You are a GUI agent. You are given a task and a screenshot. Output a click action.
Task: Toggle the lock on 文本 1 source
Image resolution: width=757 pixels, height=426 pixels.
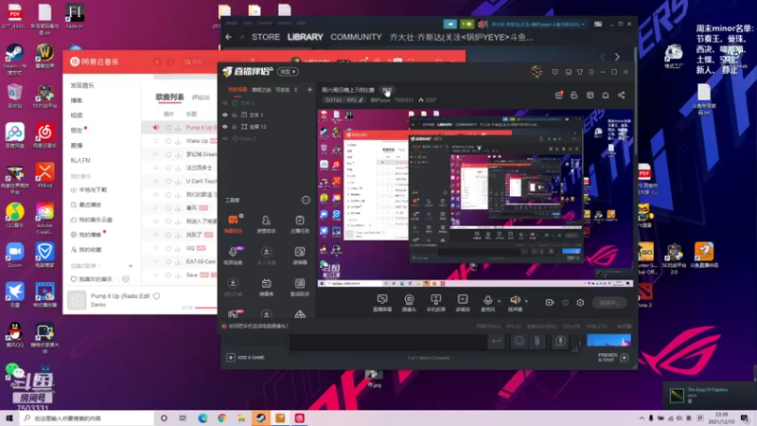(x=234, y=115)
